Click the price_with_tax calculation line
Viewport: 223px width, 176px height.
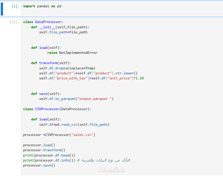[x=91, y=78]
